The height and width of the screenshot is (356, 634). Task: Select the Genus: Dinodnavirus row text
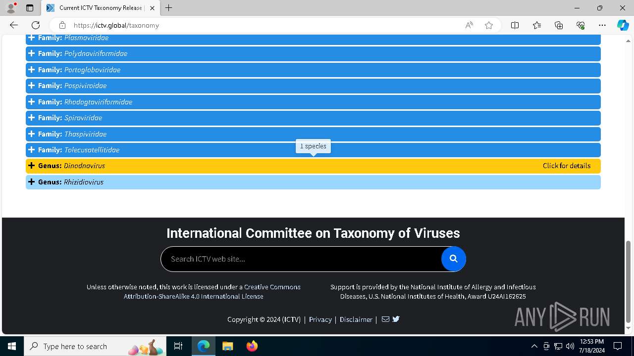[72, 166]
